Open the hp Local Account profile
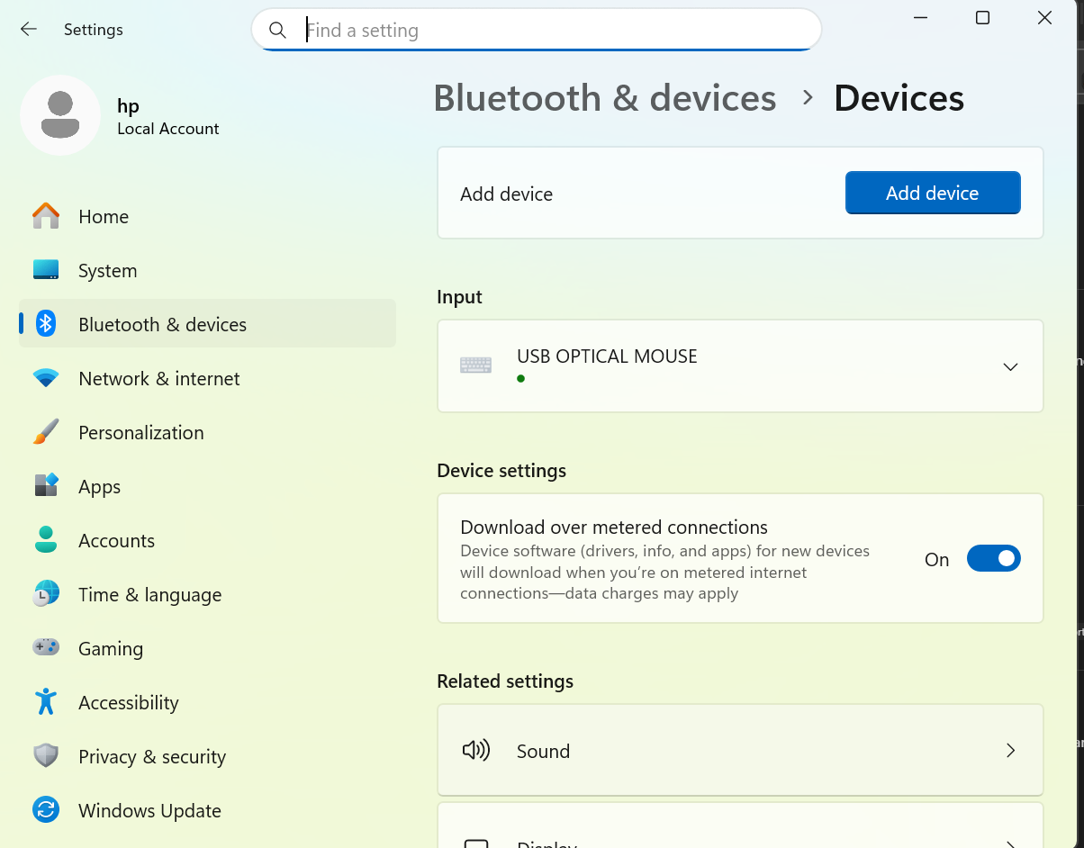 pos(121,116)
